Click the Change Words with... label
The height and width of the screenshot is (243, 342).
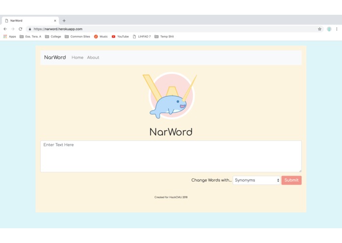211,180
